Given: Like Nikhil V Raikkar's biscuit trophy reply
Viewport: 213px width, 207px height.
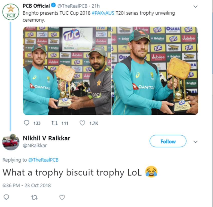Looking at the screenshot, I should click(x=62, y=197).
